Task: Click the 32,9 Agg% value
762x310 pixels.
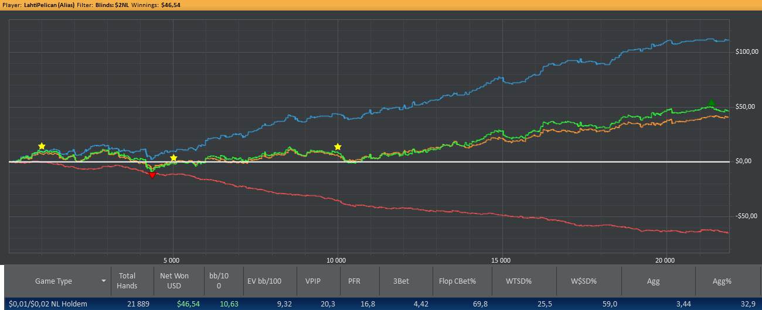Action: click(748, 304)
